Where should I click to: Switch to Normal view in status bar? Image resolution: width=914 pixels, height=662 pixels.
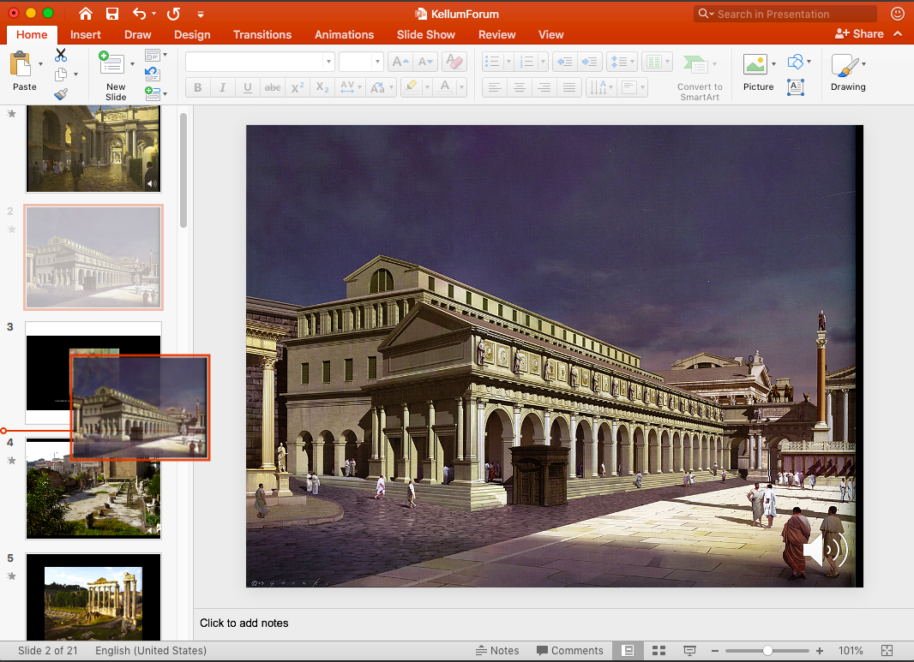[x=628, y=650]
